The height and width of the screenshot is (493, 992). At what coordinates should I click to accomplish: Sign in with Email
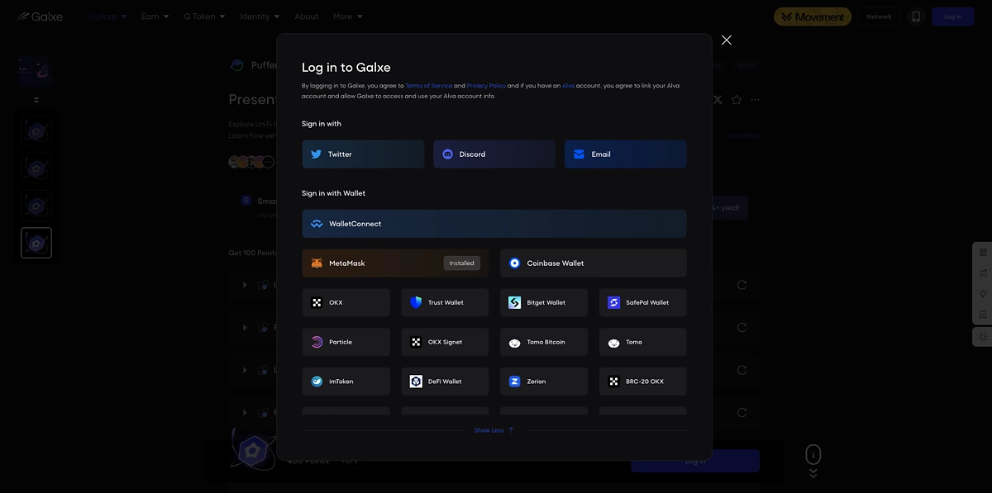[626, 154]
